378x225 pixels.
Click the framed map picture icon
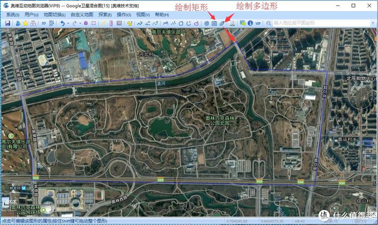119,23
